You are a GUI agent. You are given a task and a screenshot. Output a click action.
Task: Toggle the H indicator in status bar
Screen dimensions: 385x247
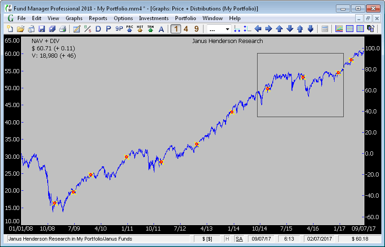227,239
